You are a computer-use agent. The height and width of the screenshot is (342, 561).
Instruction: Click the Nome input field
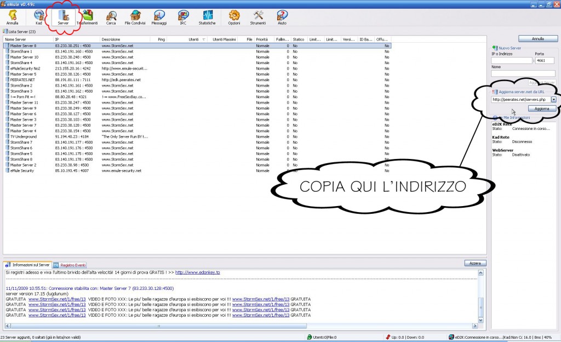coord(523,73)
